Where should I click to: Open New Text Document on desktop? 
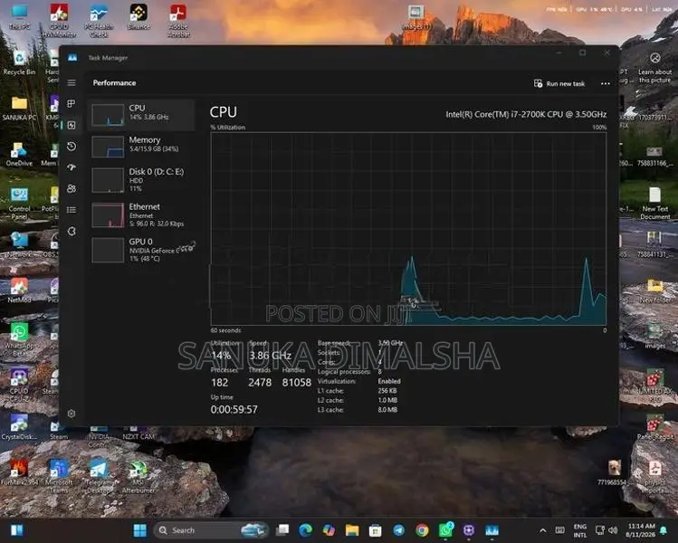[x=655, y=204]
